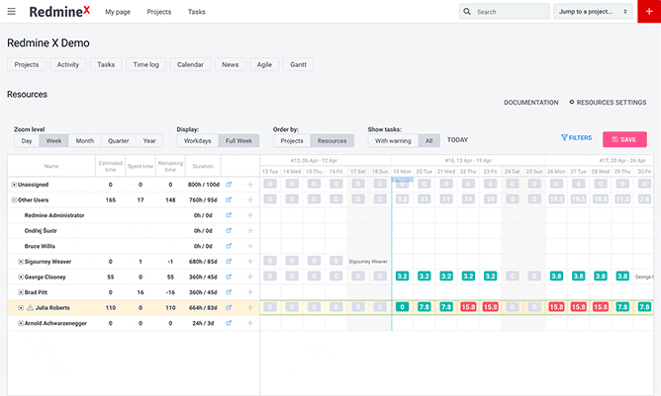The image size is (661, 396).
Task: Open Tasks in top navigation
Action: click(x=197, y=12)
